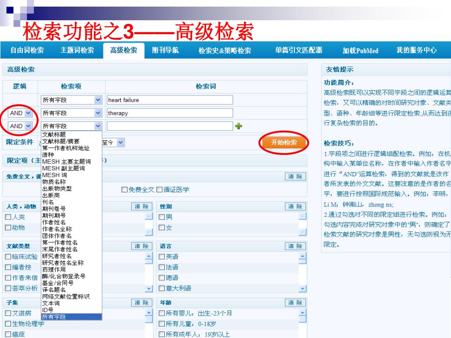Check the 循证医学 checkbox
This screenshot has height=338, width=451.
159,190
